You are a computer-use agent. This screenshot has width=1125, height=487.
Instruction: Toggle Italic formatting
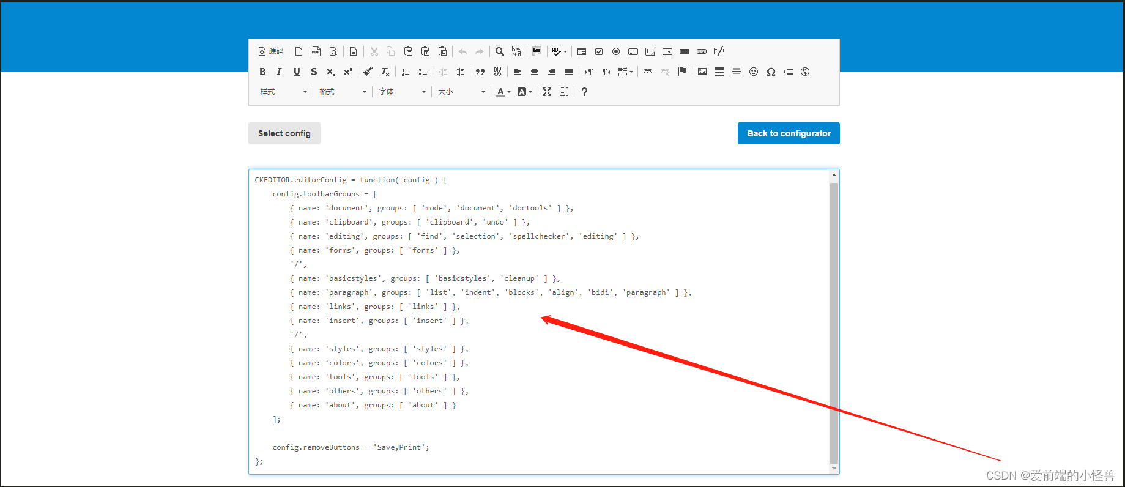tap(280, 72)
